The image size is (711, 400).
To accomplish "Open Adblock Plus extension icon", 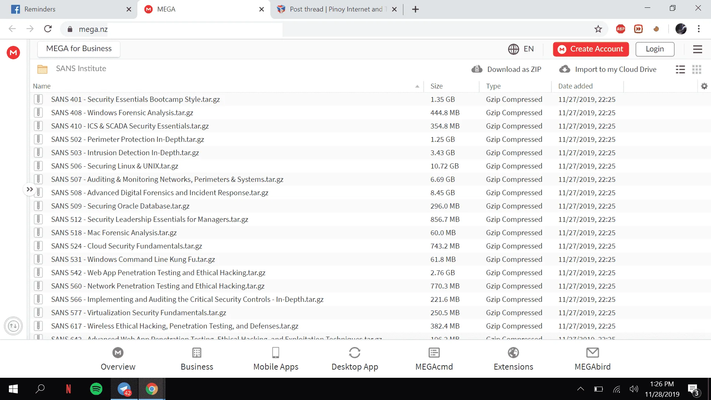I will point(621,29).
